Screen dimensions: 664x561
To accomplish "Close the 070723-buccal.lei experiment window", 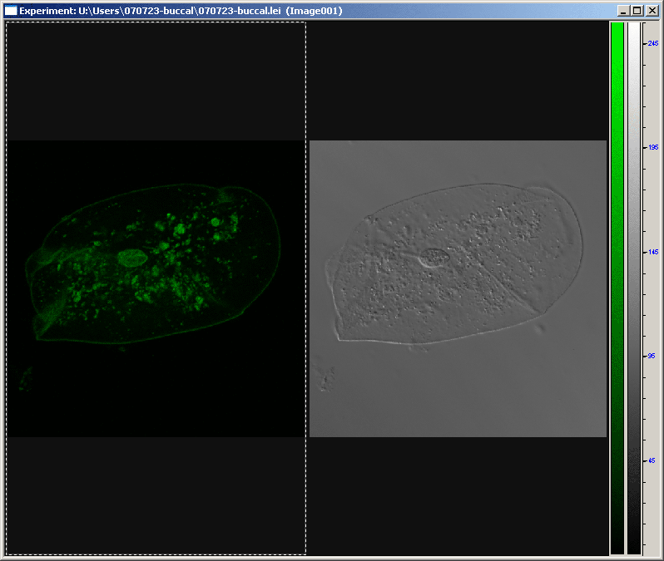I will coord(652,11).
